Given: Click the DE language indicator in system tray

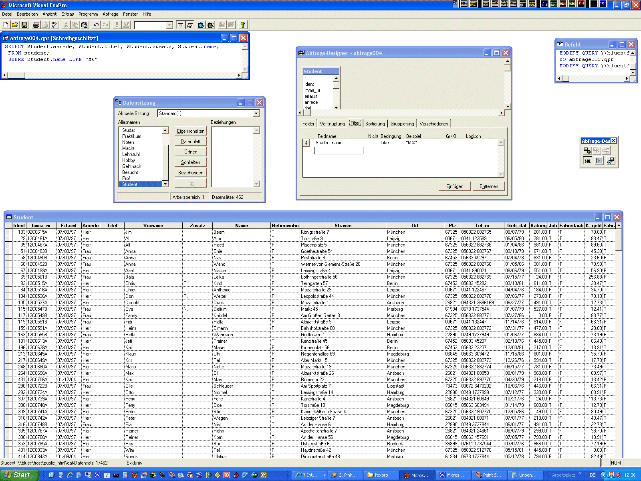Looking at the screenshot, I should 592,475.
